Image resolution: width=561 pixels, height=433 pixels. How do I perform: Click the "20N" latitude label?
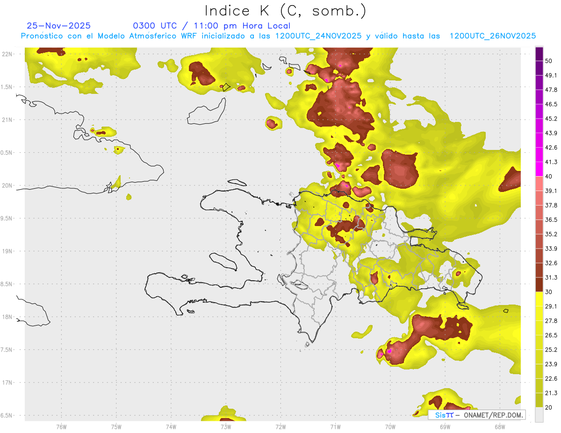click(x=7, y=185)
